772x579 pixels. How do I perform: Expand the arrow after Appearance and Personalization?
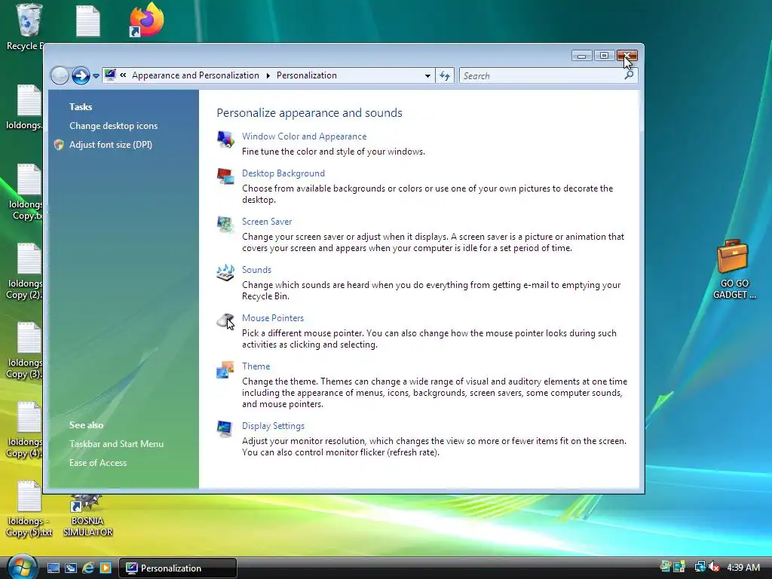[268, 75]
